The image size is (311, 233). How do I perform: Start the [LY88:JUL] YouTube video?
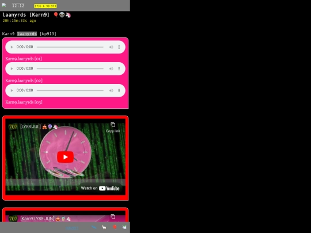65,157
